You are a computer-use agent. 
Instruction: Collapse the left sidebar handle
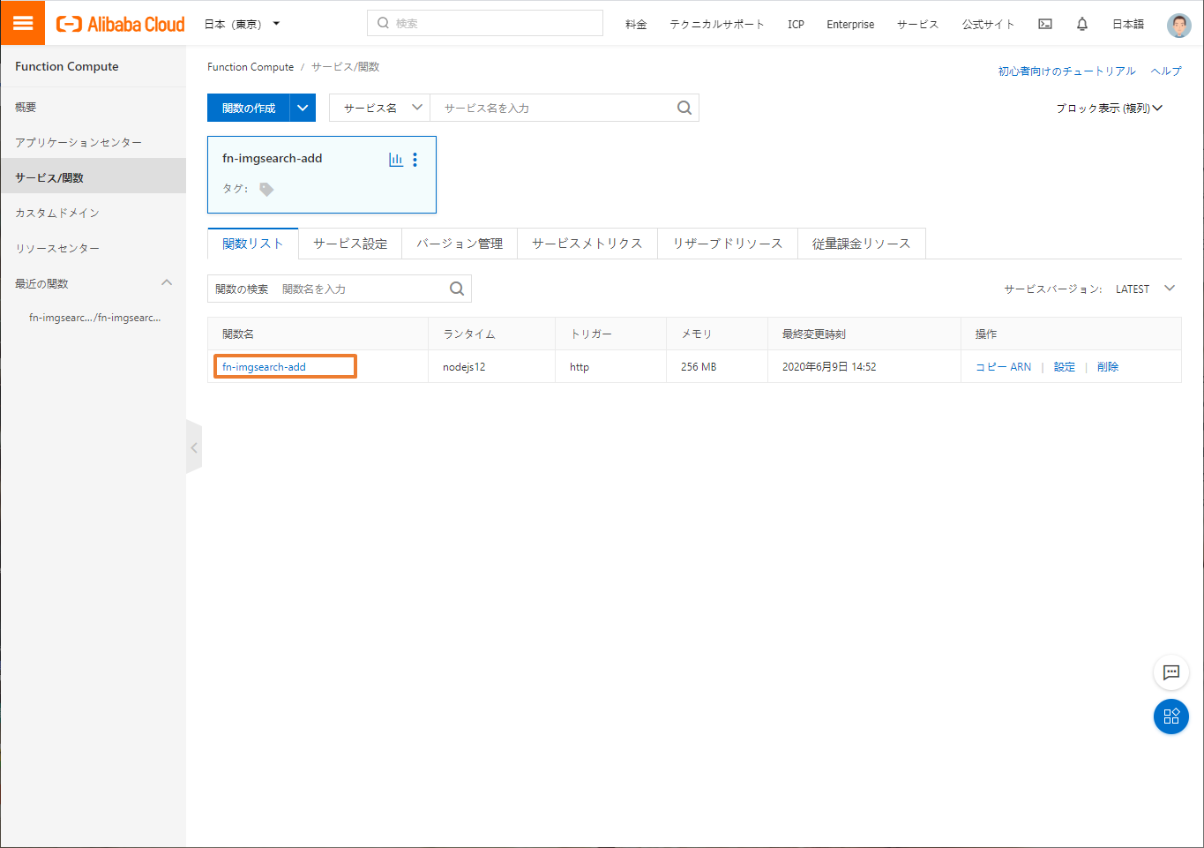coord(194,447)
